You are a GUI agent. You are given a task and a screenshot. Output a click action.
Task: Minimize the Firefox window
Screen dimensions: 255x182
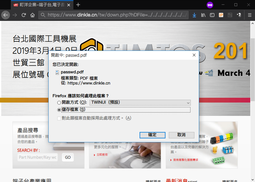223,5
